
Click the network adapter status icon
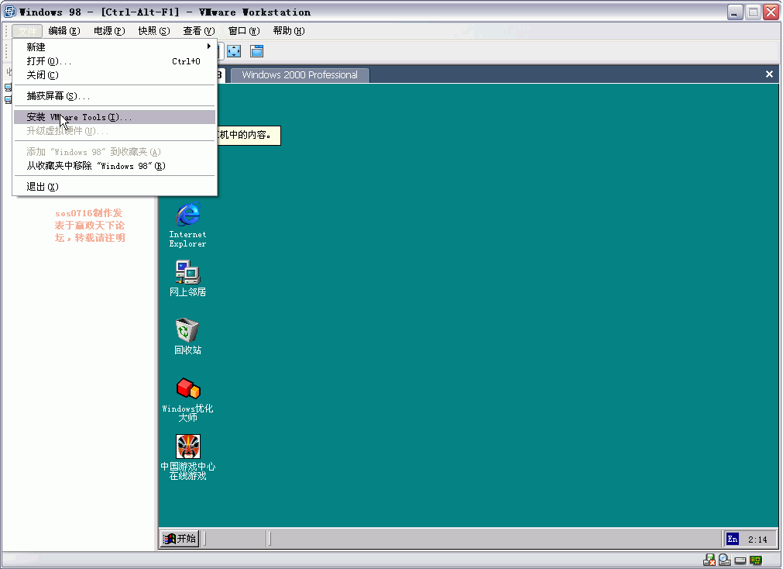click(756, 560)
